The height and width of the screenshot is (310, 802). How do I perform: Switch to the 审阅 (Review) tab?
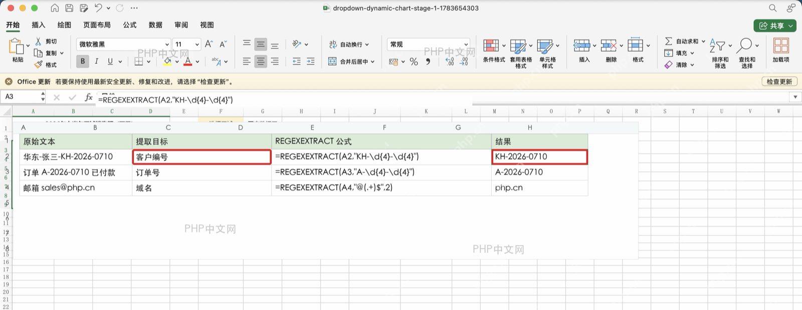[181, 24]
